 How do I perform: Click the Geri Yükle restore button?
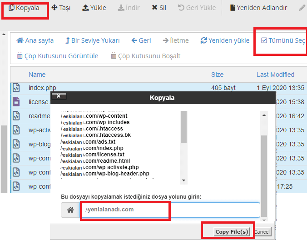coord(197,8)
